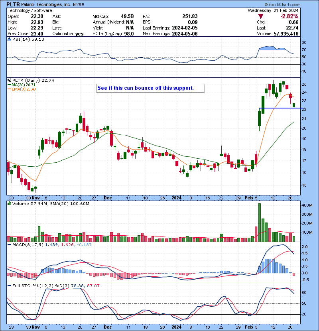Click the annotation box about bouncing off support
The width and height of the screenshot is (319, 331).
pyautogui.click(x=150, y=88)
